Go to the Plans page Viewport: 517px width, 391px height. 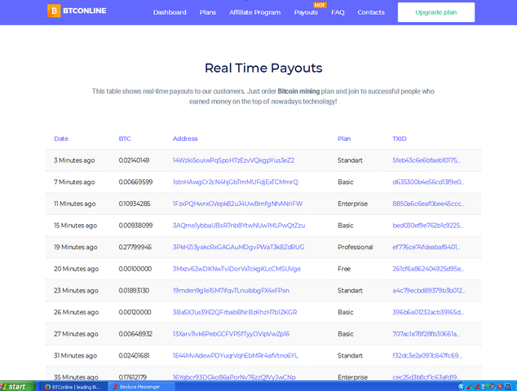208,12
